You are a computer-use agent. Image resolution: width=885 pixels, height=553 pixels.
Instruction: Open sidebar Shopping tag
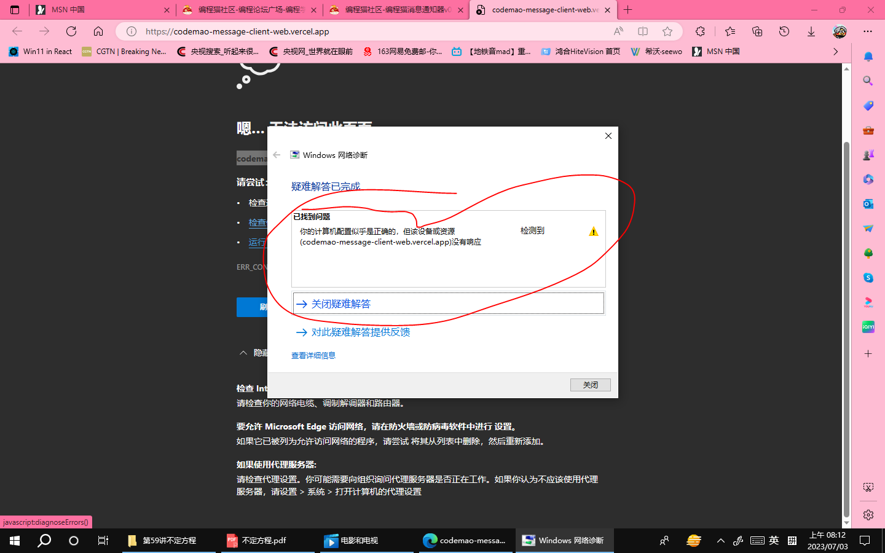[868, 106]
